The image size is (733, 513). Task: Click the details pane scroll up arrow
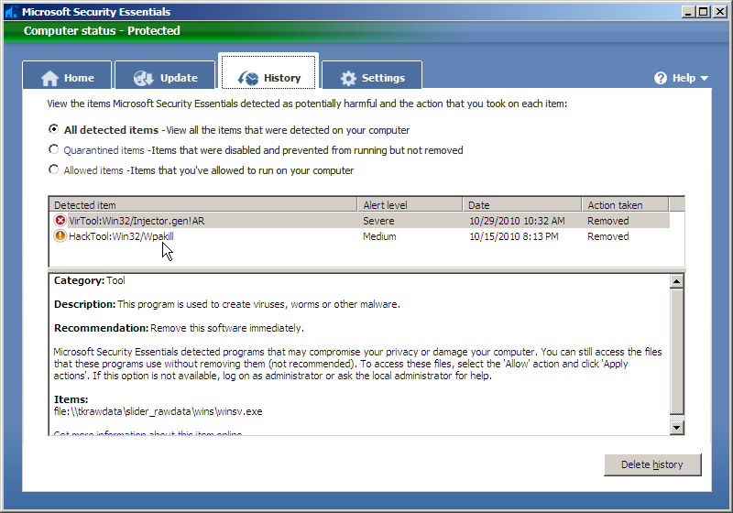[676, 281]
